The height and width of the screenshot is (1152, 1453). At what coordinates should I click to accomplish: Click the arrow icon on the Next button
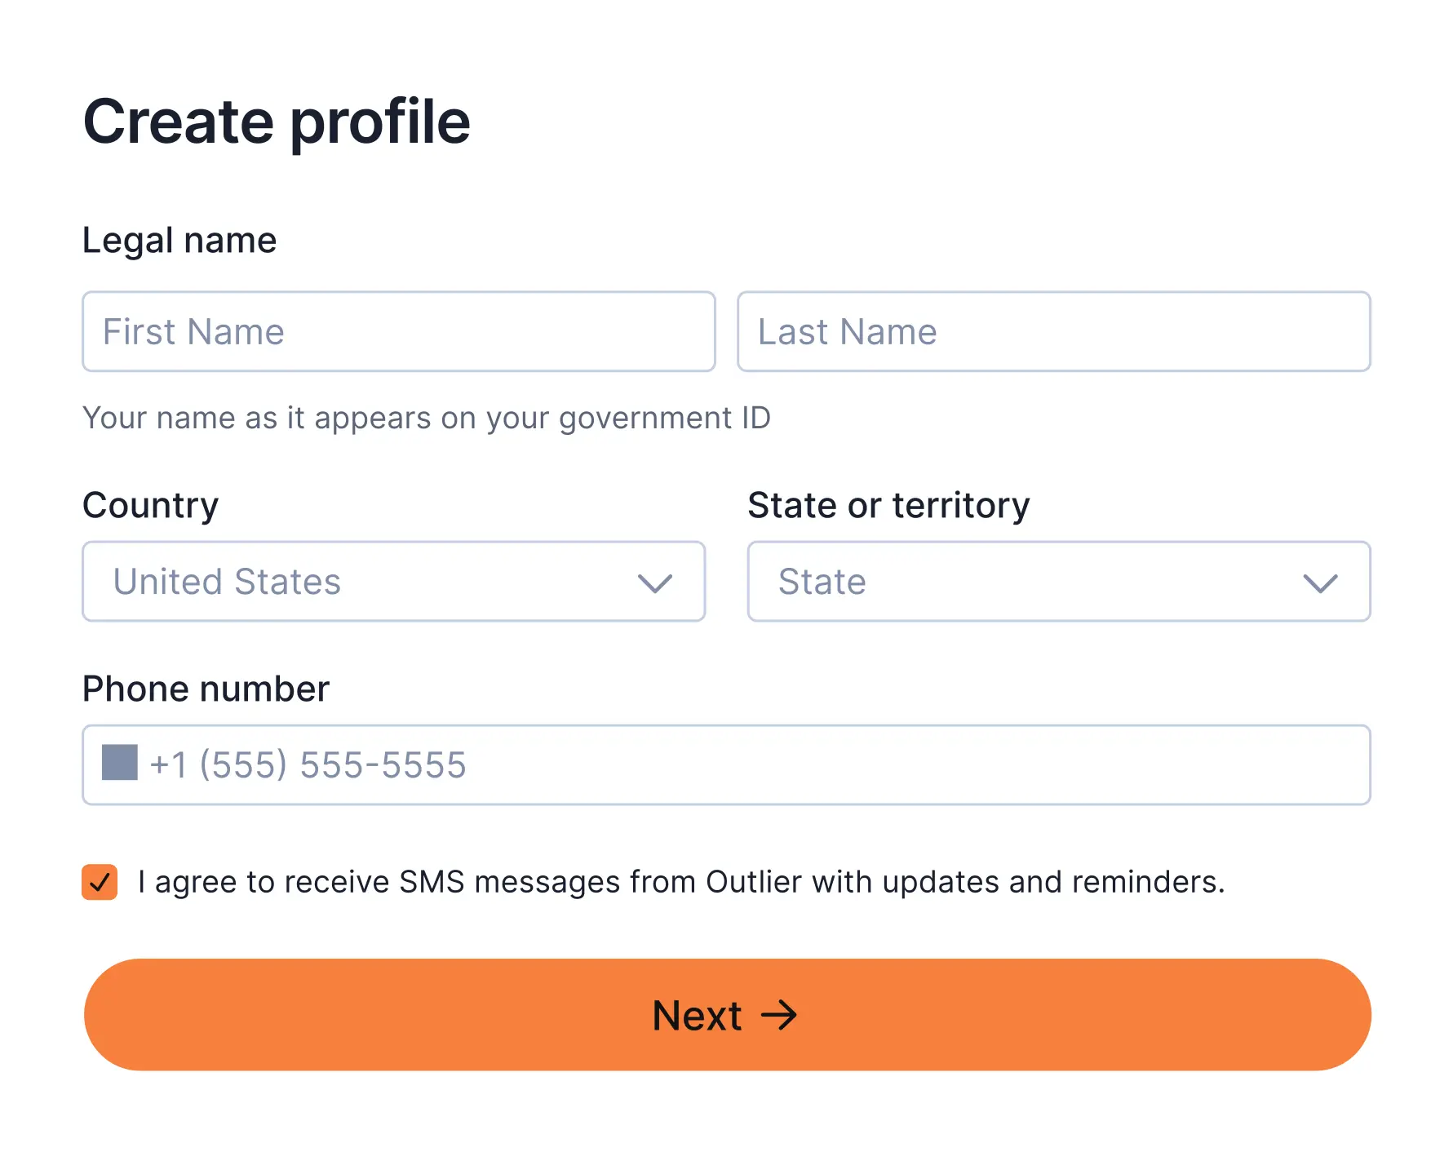coord(779,1016)
